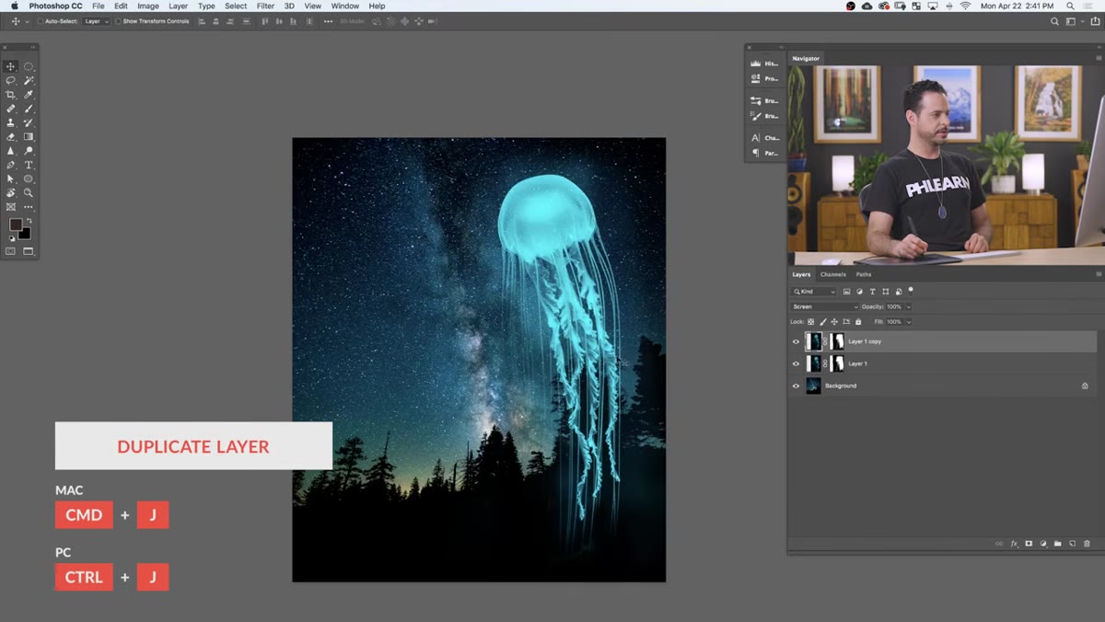Delete the selected layer with trash icon

coord(1087,544)
